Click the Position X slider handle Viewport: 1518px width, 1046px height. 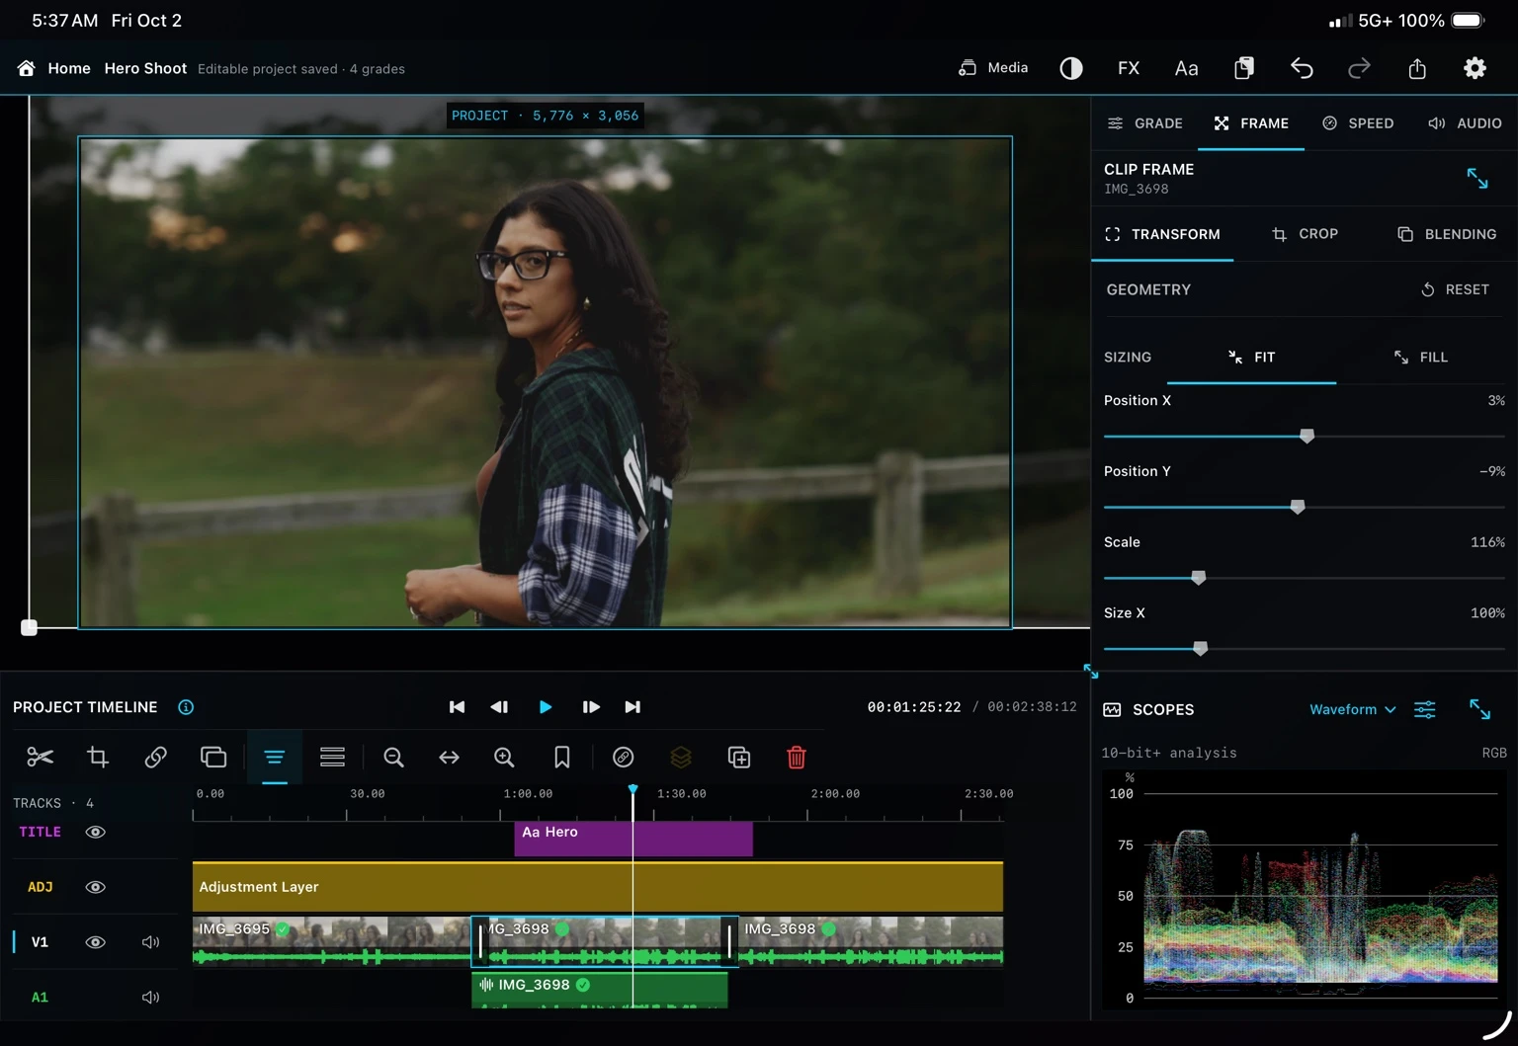(1307, 436)
